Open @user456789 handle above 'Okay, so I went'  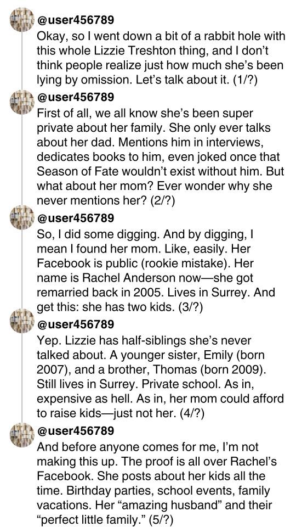click(x=76, y=20)
